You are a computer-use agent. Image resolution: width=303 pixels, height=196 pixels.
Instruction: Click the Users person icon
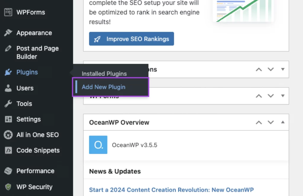tap(8, 88)
